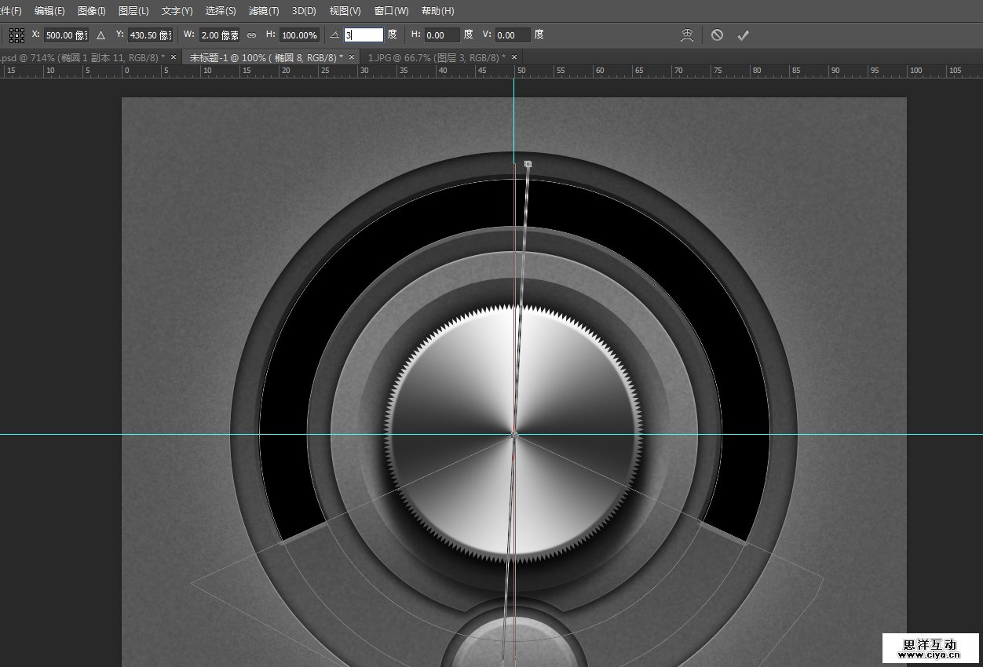Open the 滤镜(T) menu
This screenshot has width=983, height=667.
(x=263, y=11)
